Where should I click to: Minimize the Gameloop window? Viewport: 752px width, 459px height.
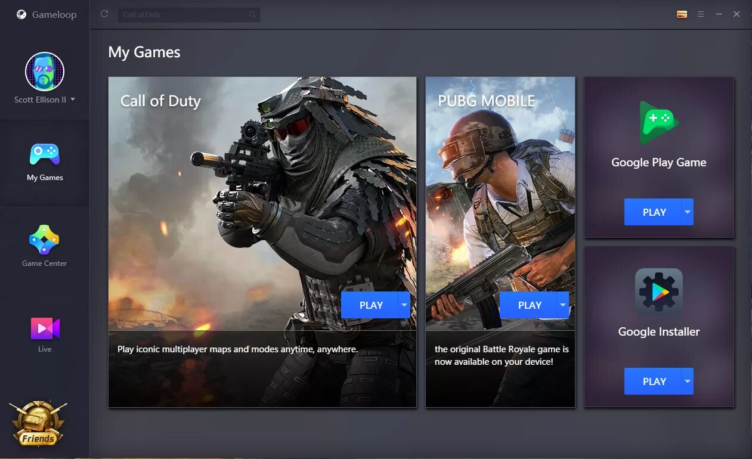pyautogui.click(x=719, y=14)
